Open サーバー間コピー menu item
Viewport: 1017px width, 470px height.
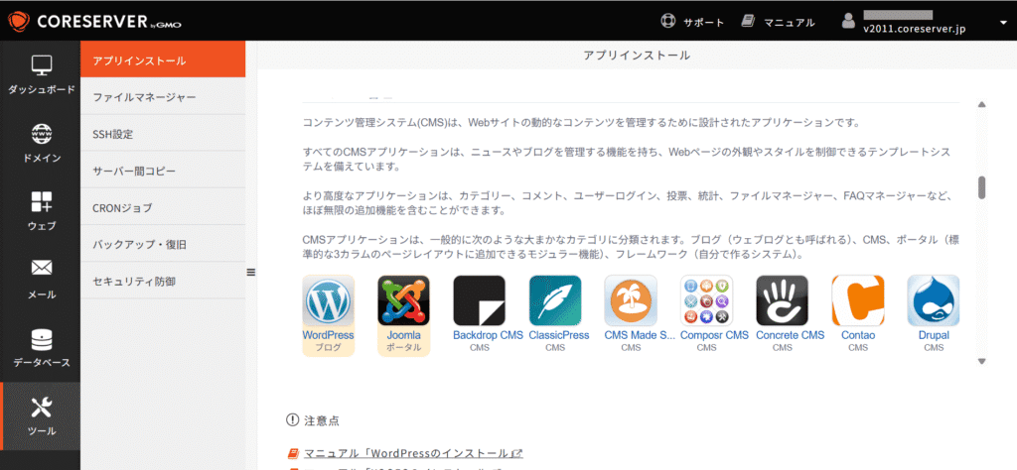(x=164, y=172)
